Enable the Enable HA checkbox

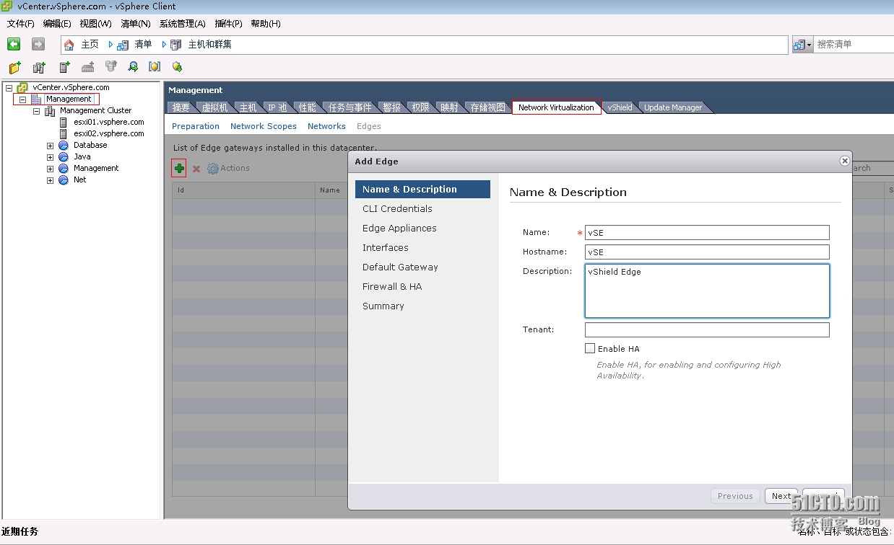pos(590,348)
